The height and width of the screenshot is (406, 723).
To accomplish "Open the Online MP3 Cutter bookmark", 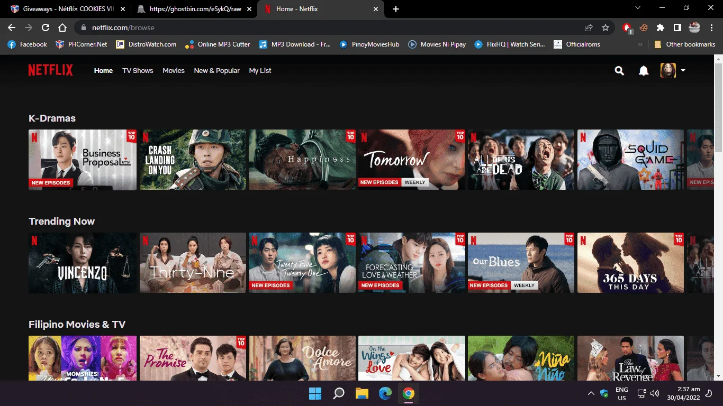I will pos(218,44).
